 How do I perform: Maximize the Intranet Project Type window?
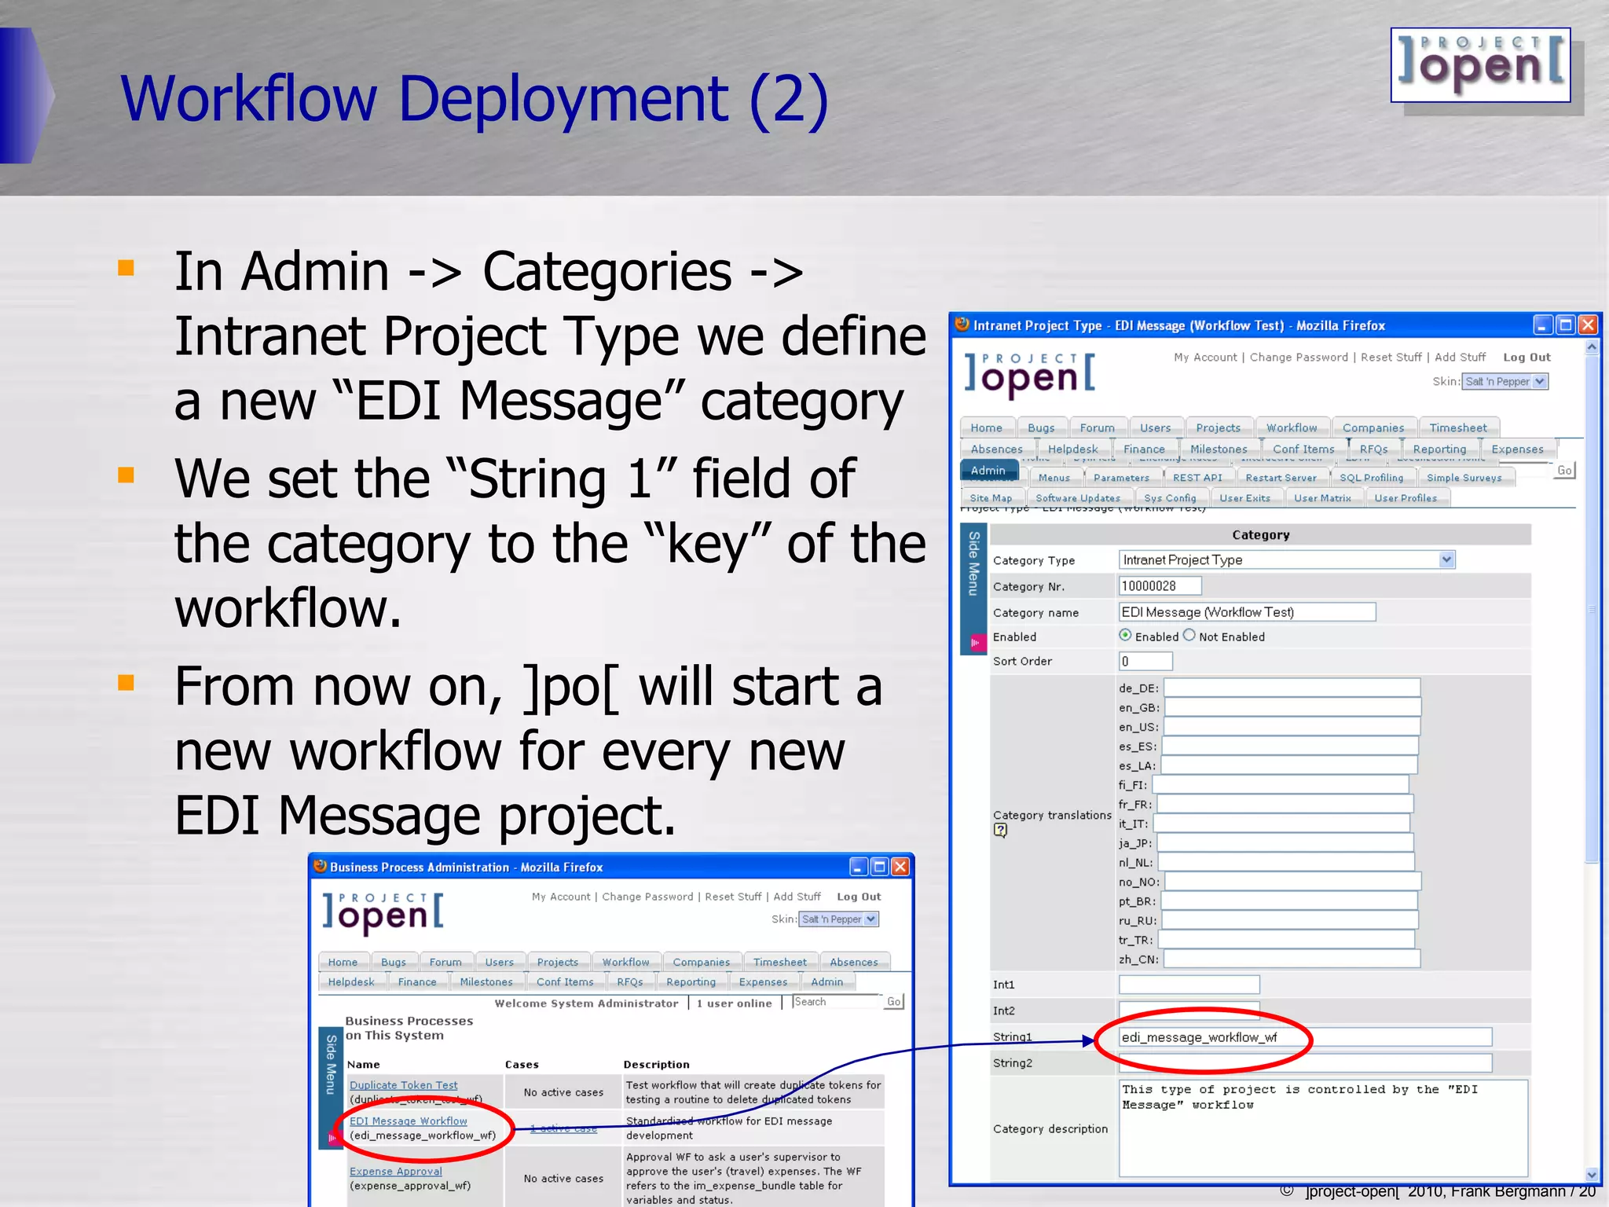click(x=1565, y=325)
